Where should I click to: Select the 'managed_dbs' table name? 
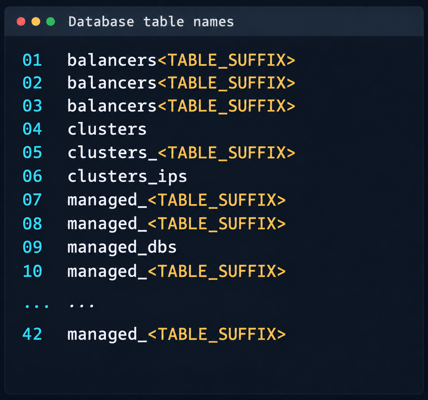122,248
